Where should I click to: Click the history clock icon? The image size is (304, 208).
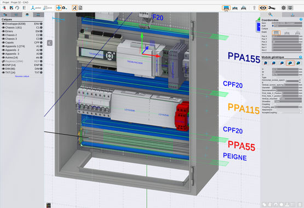coord(18,8)
